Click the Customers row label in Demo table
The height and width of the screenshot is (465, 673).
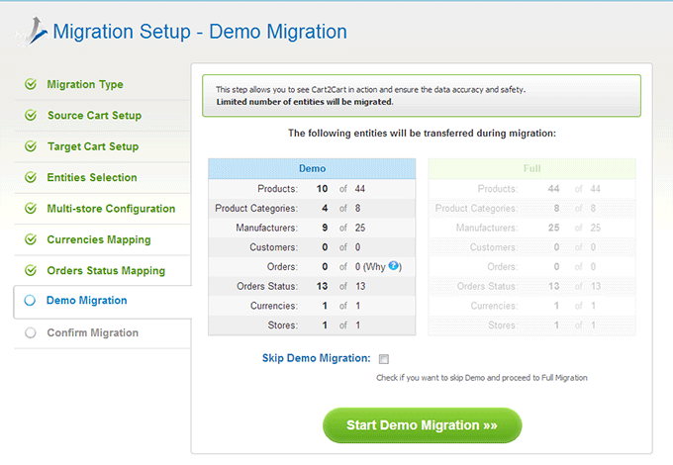coord(274,247)
